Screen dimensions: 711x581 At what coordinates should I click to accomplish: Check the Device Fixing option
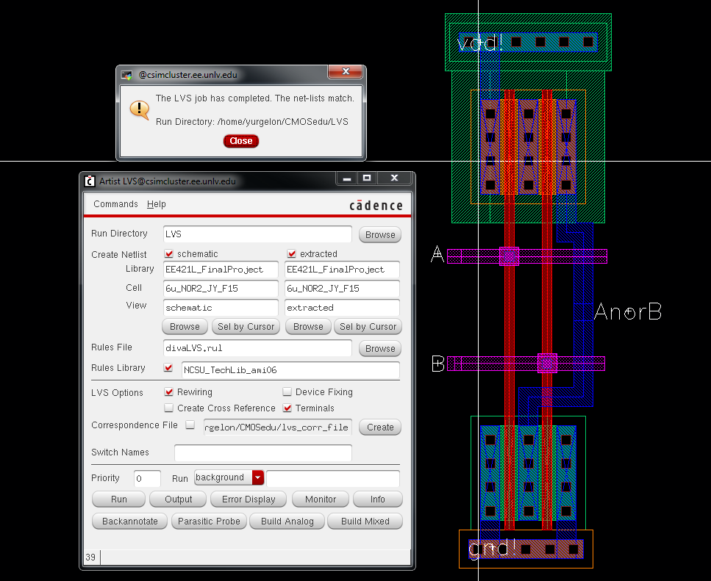click(x=287, y=392)
